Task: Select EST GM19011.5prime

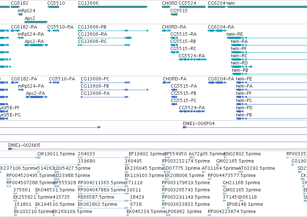Action: pyautogui.click(x=56, y=154)
